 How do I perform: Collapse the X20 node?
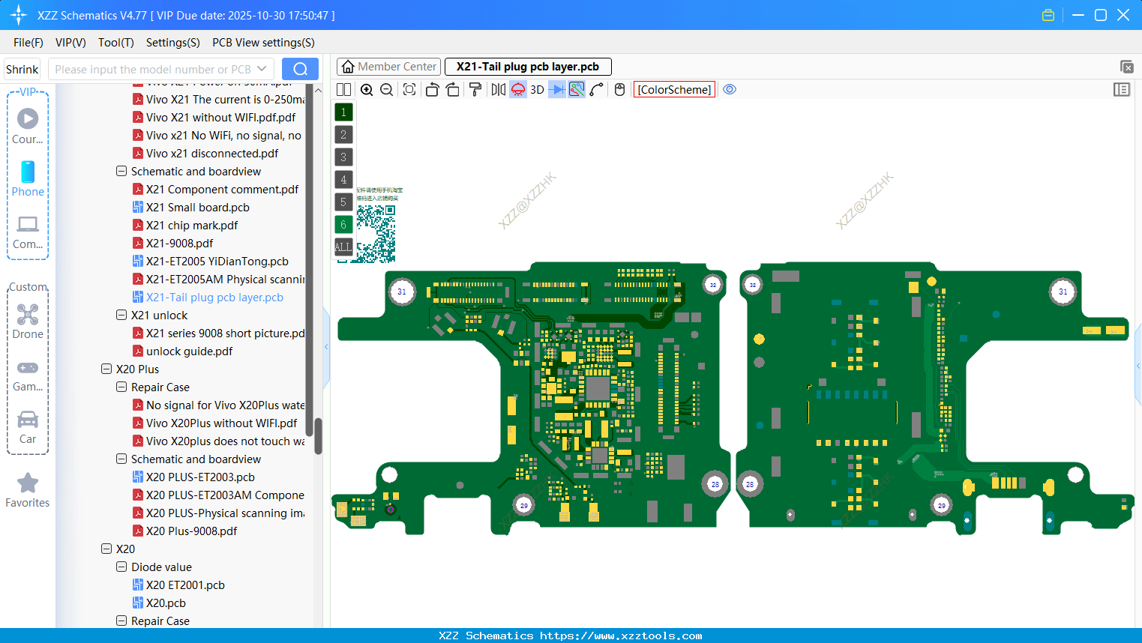(x=106, y=549)
